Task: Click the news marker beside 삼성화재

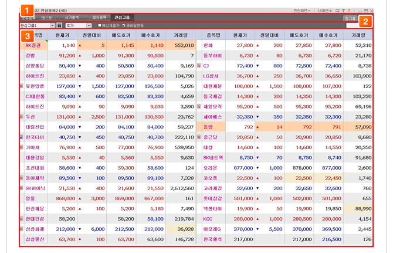Action: pyautogui.click(x=21, y=229)
